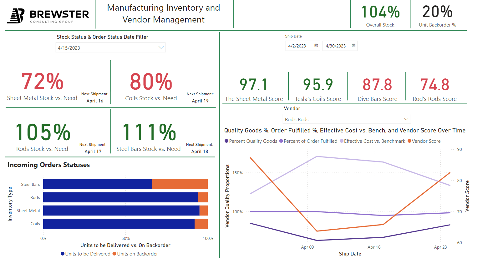Click the Percent Quality Goods legend marker
This screenshot has width=483, height=258.
(x=226, y=141)
